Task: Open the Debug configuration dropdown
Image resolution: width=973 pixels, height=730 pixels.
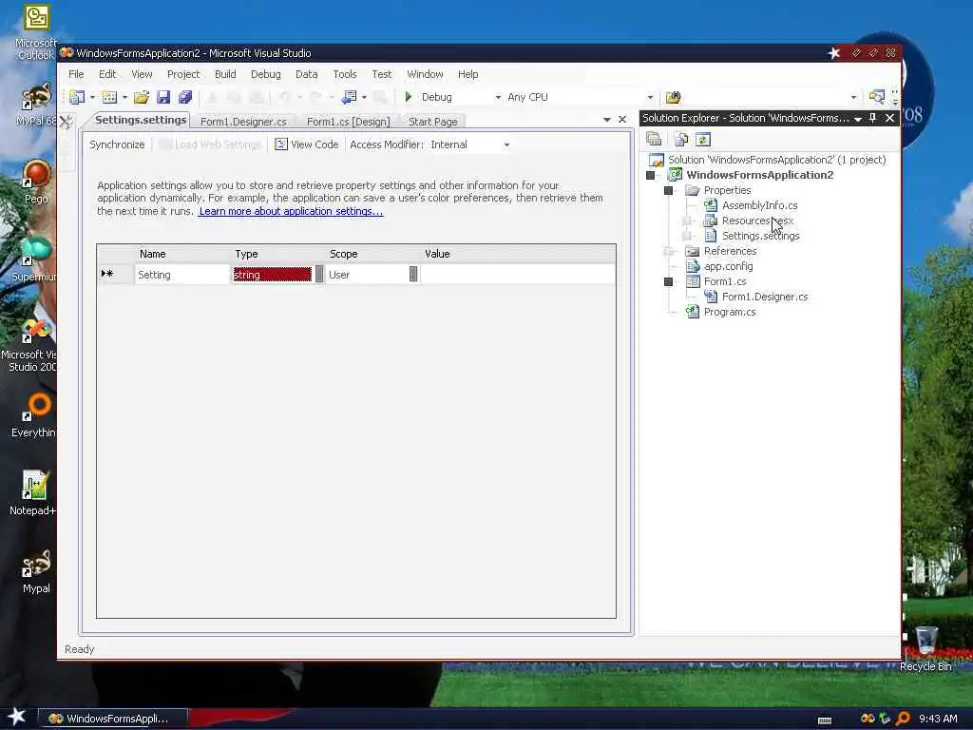Action: [x=498, y=98]
